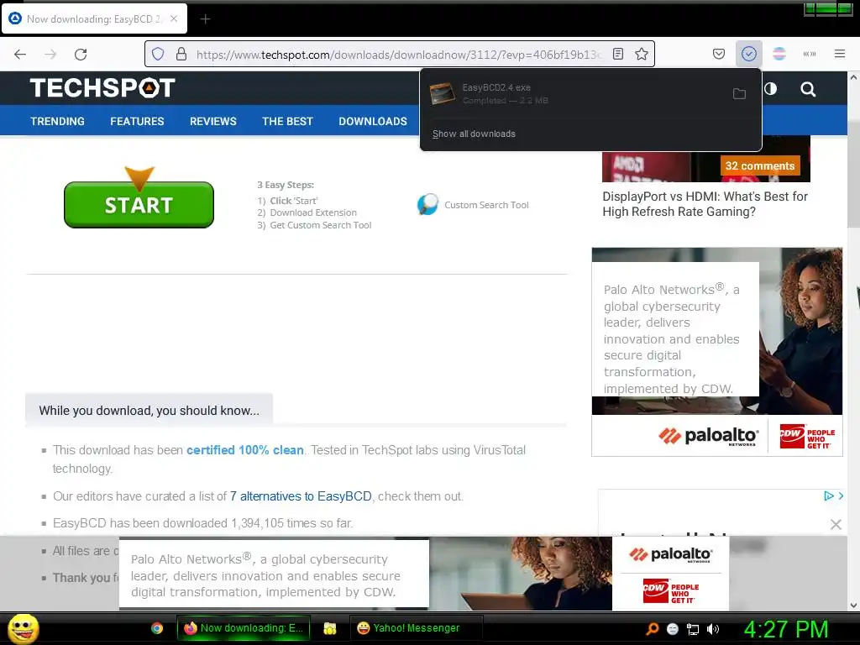Open the tracking protection shield icon
The height and width of the screenshot is (645, 860).
[158, 54]
